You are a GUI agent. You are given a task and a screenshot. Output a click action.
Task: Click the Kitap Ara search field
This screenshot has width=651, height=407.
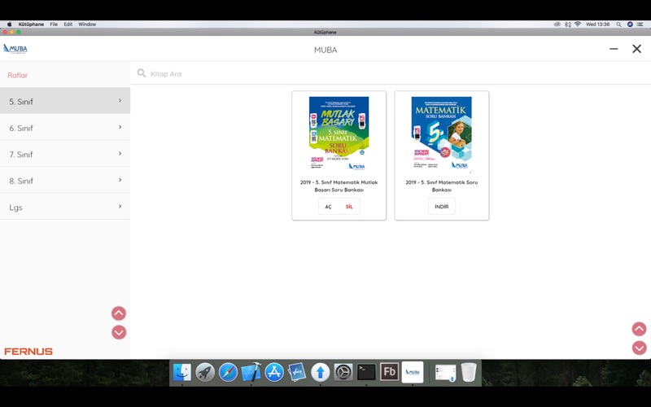click(x=391, y=73)
